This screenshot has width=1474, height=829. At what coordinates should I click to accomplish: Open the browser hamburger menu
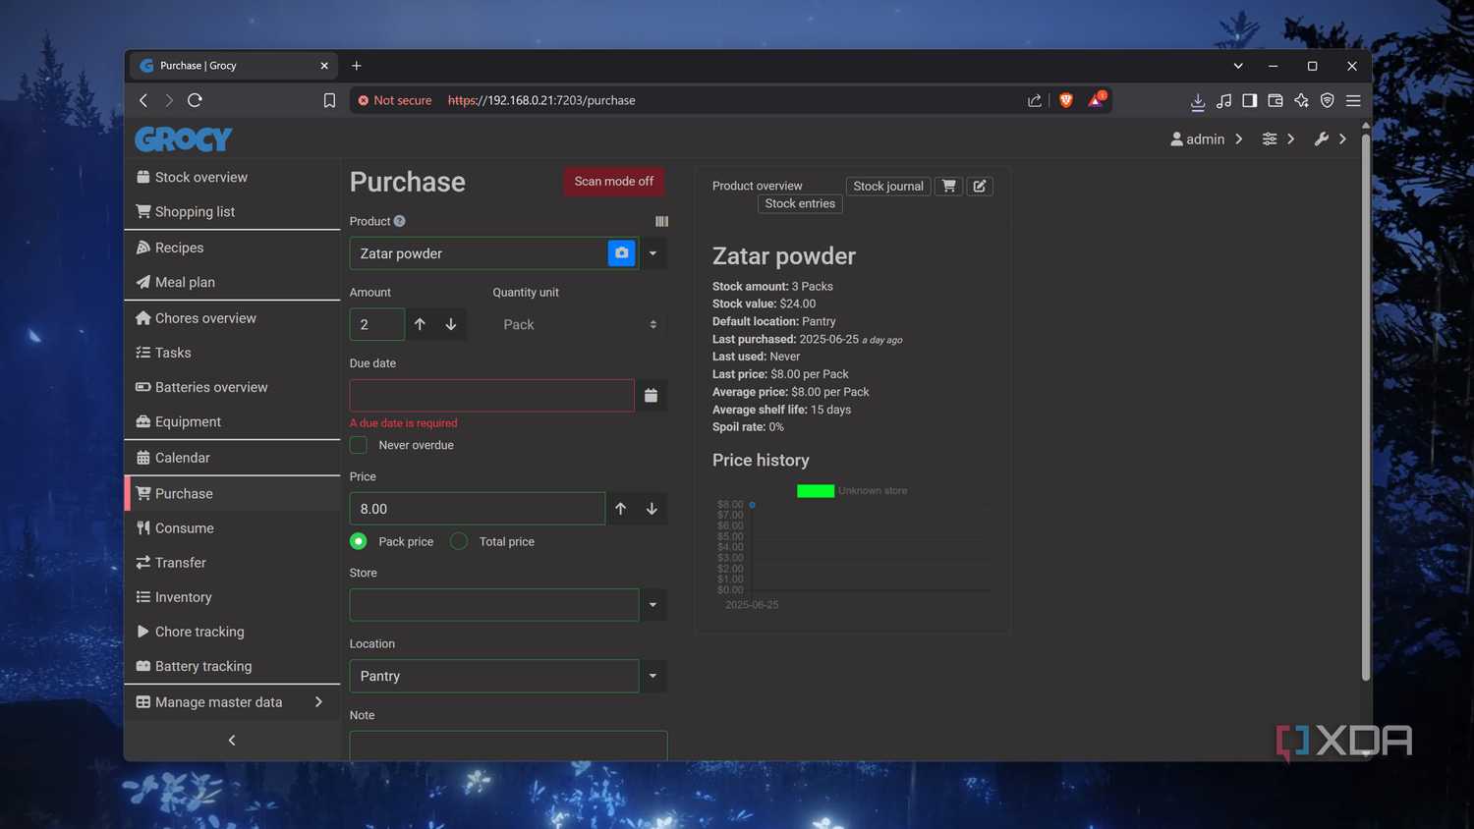1353,100
